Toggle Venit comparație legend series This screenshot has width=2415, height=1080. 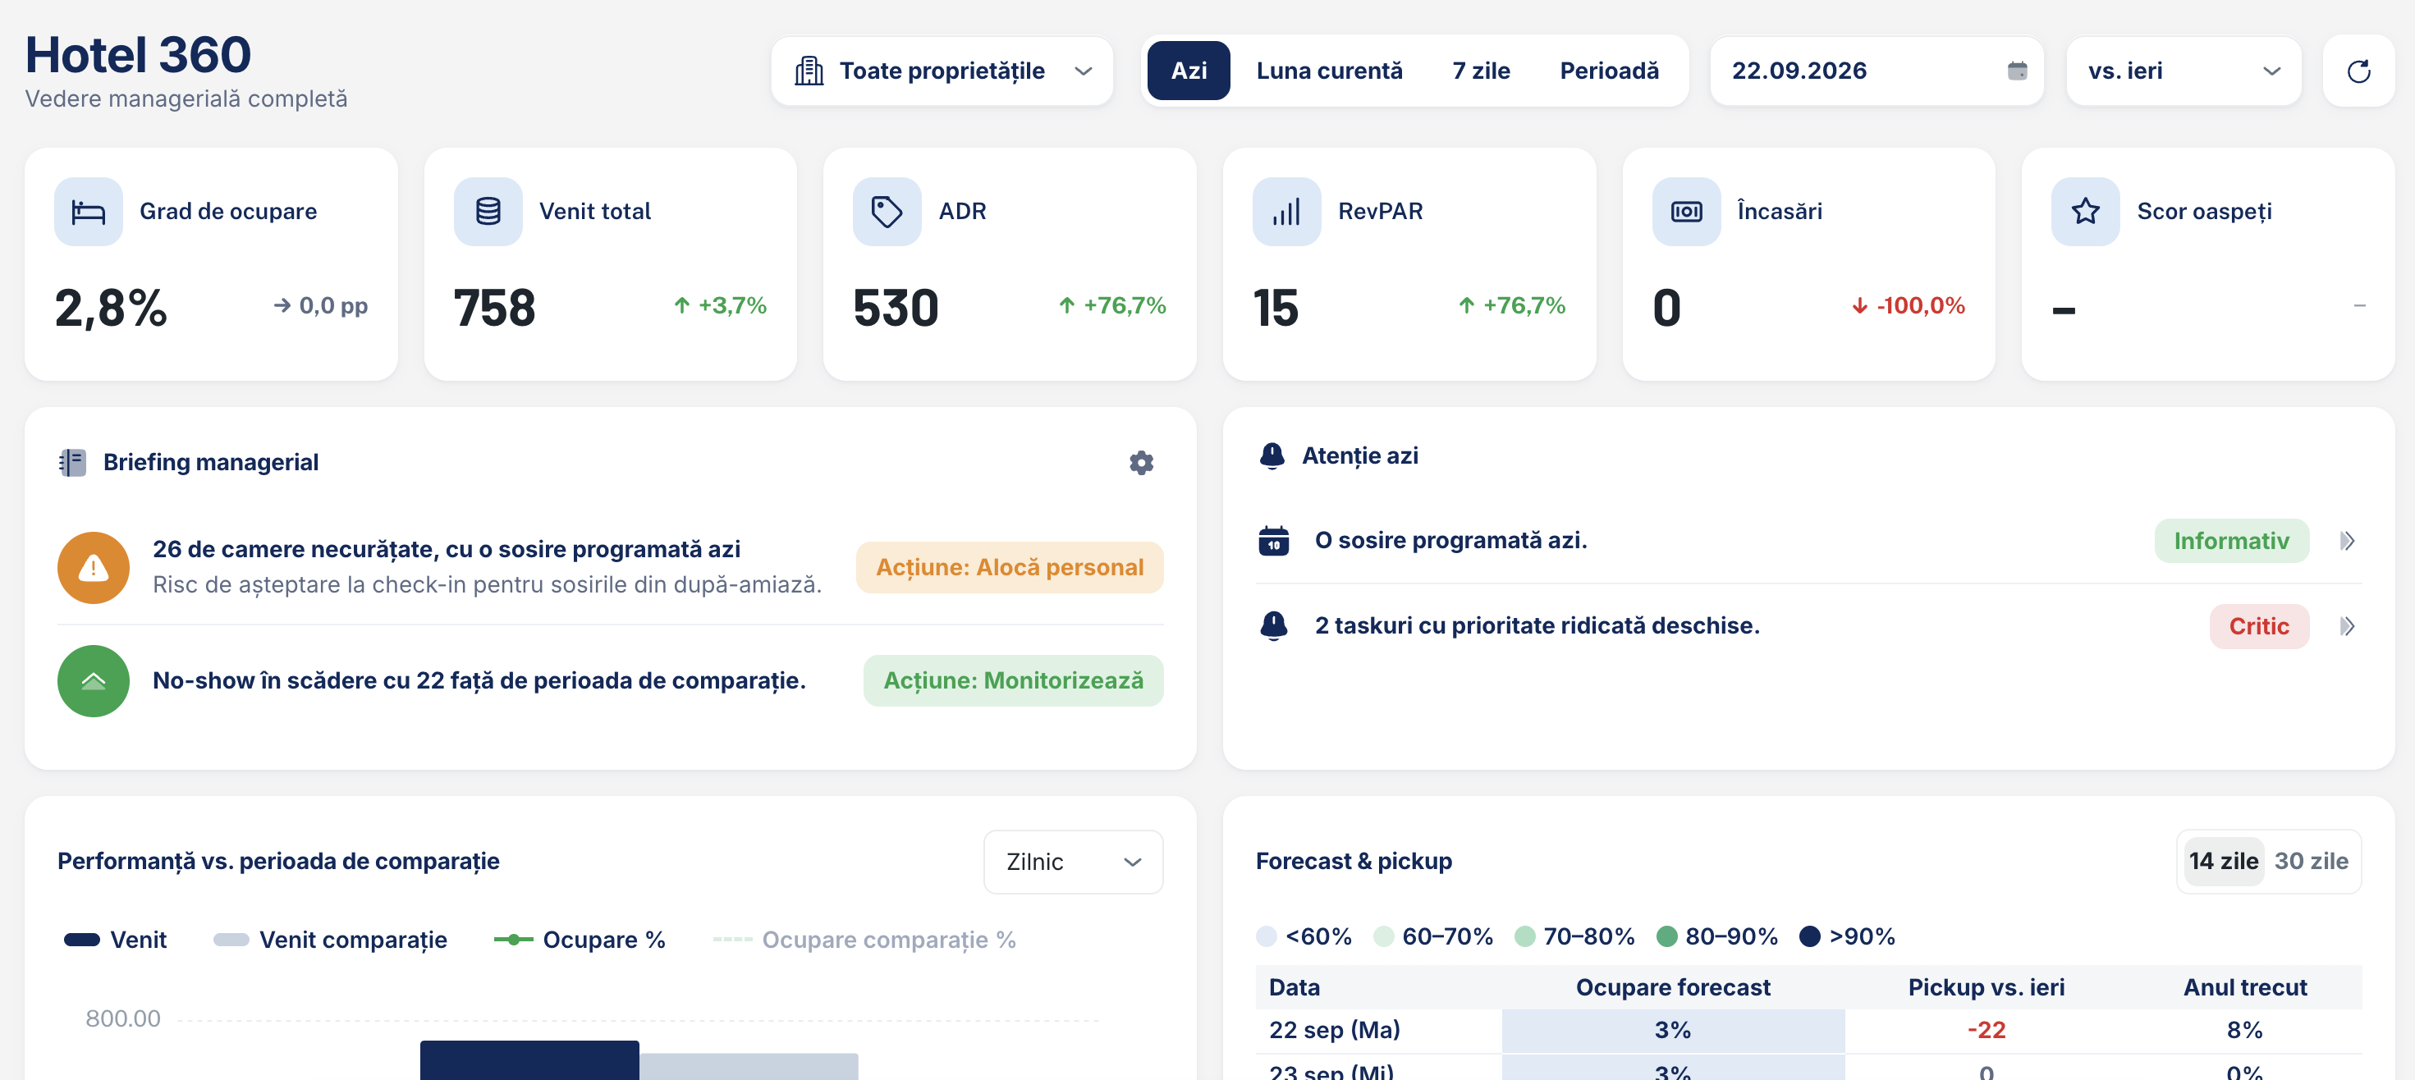pyautogui.click(x=330, y=940)
